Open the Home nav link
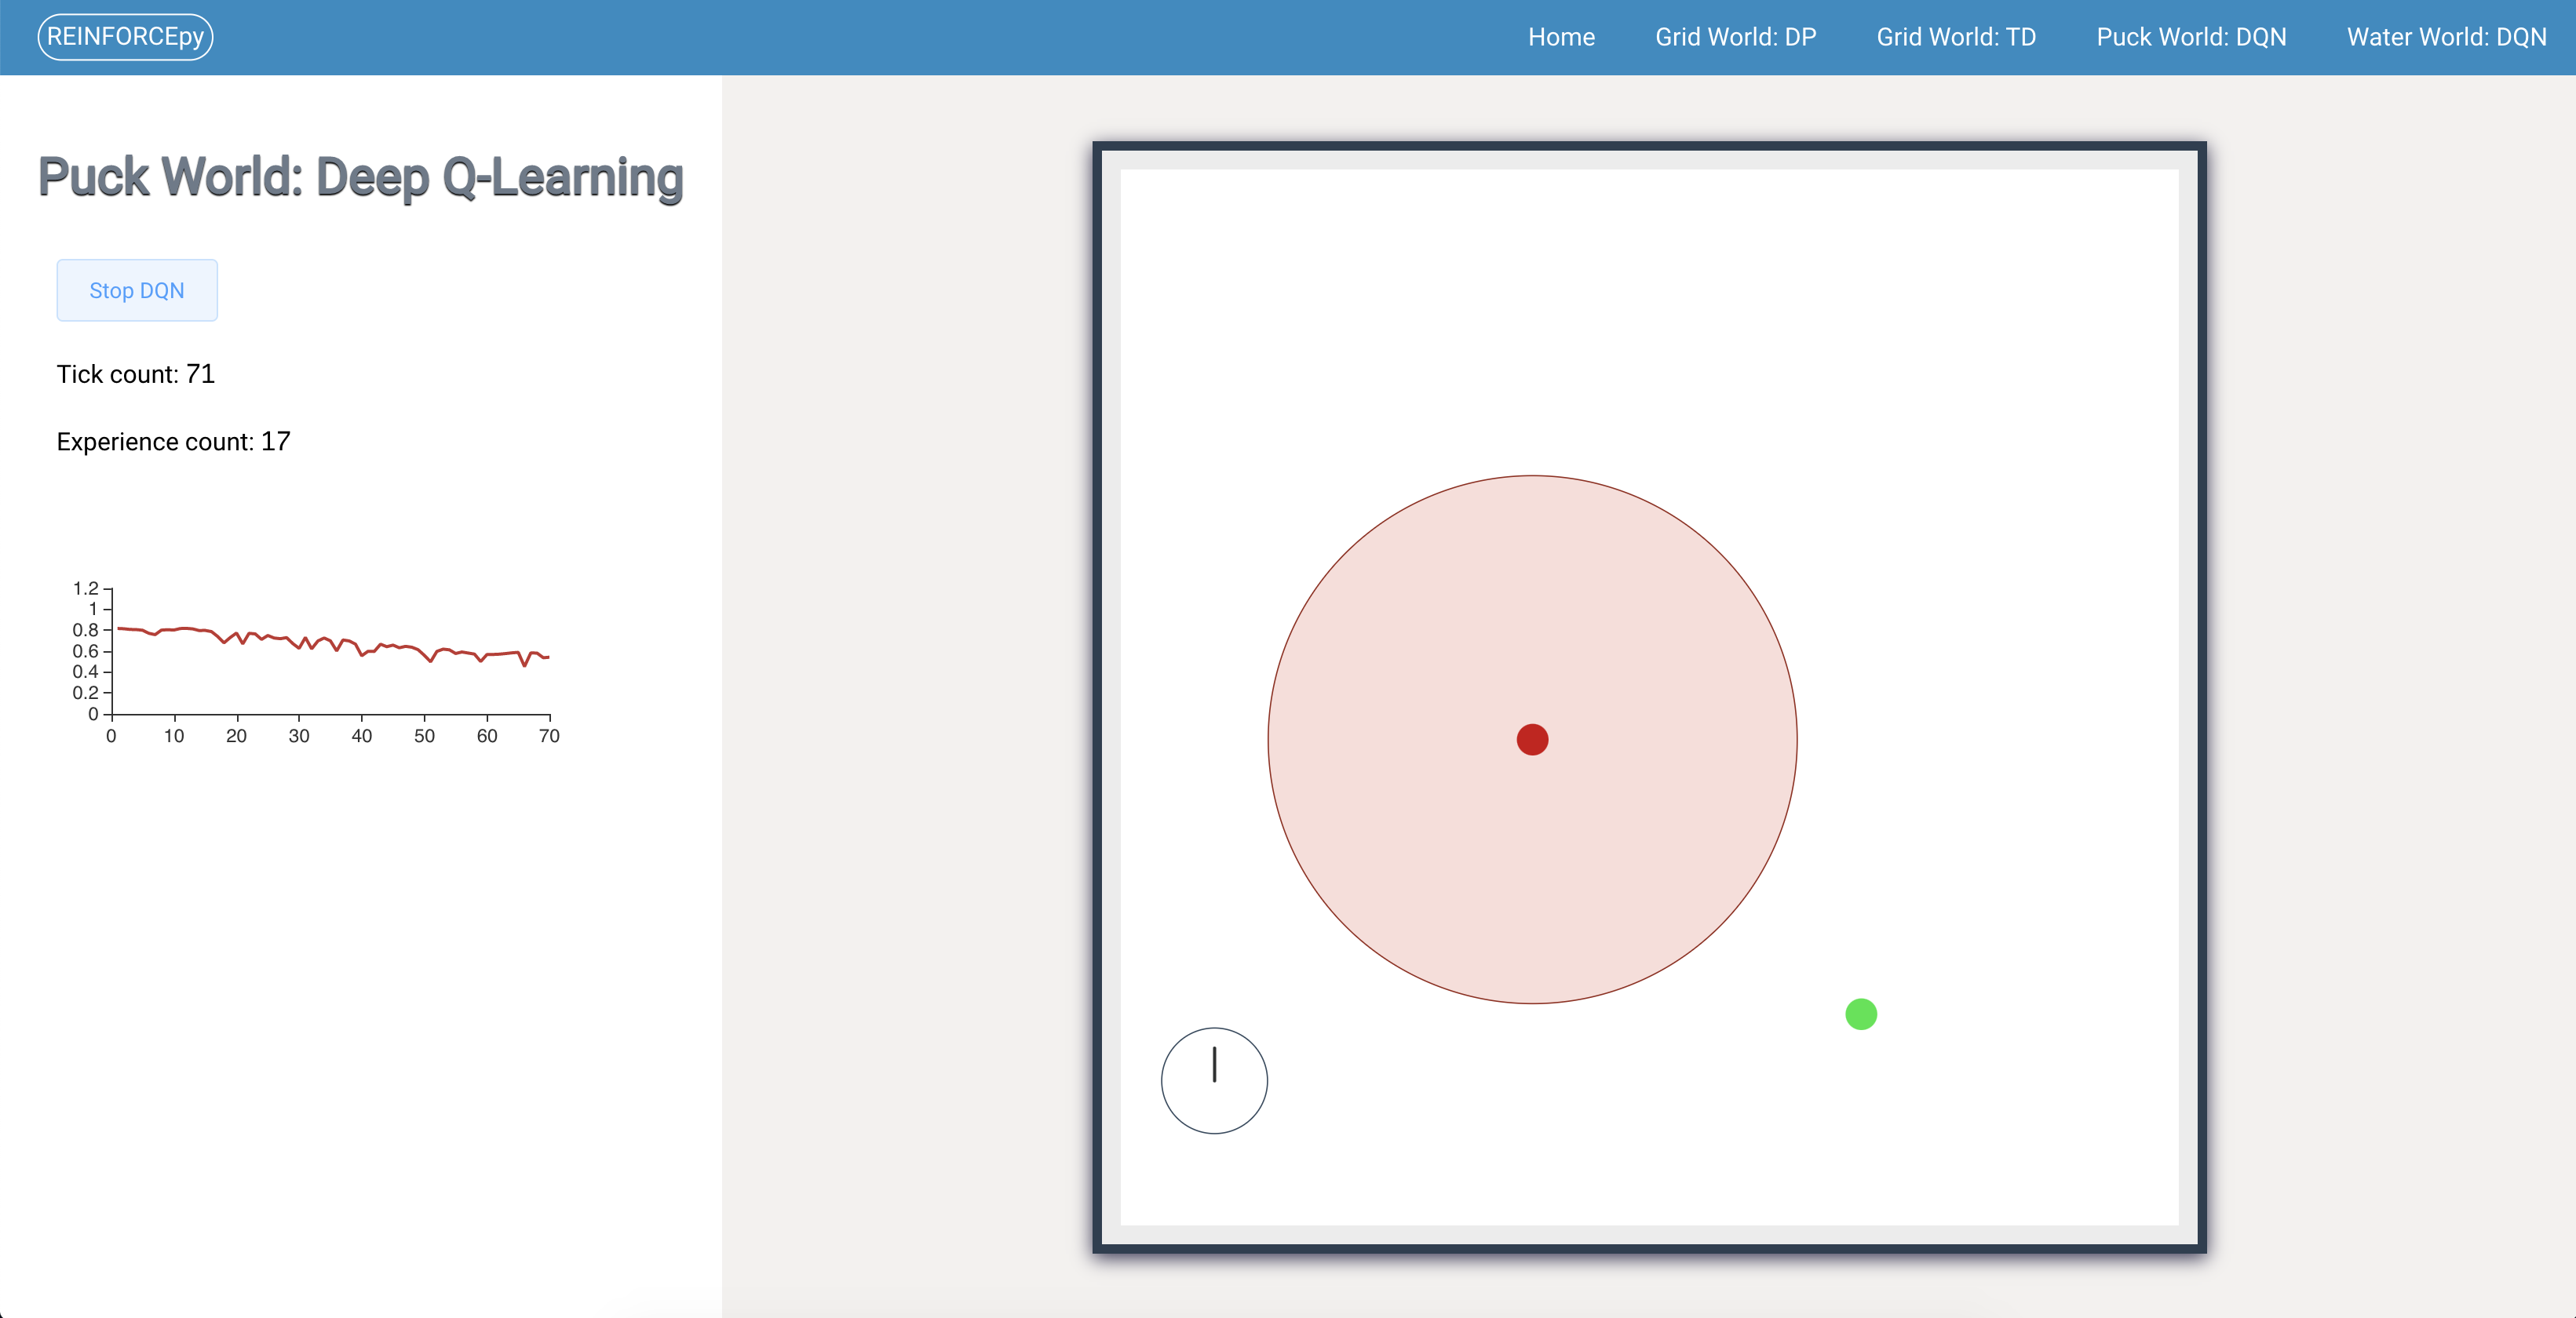Image resolution: width=2576 pixels, height=1318 pixels. pos(1560,37)
